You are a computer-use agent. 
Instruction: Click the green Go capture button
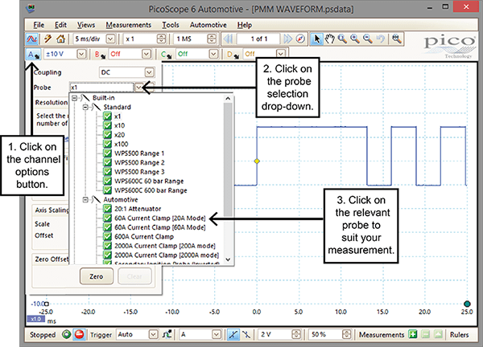point(67,334)
